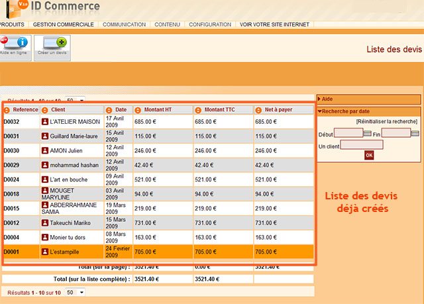
Task: Open quote reference D0004
Action: coord(12,238)
